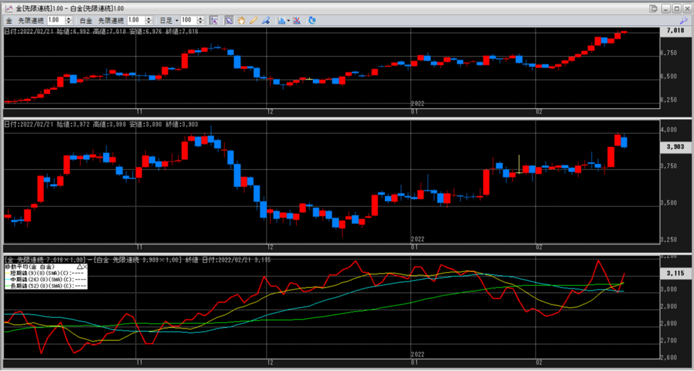Click the delete indicators icon with red X
The image size is (694, 371).
[x=298, y=20]
